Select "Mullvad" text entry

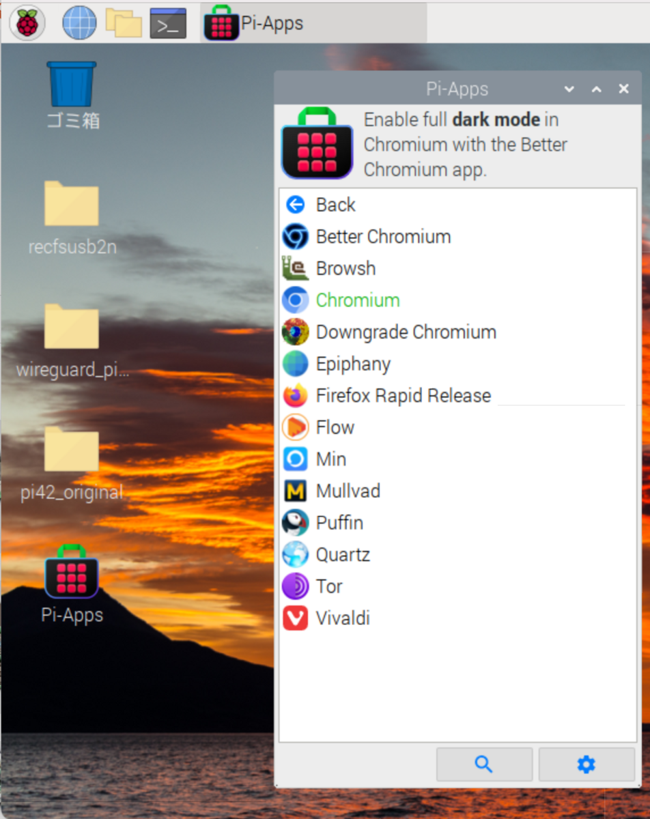click(x=348, y=491)
